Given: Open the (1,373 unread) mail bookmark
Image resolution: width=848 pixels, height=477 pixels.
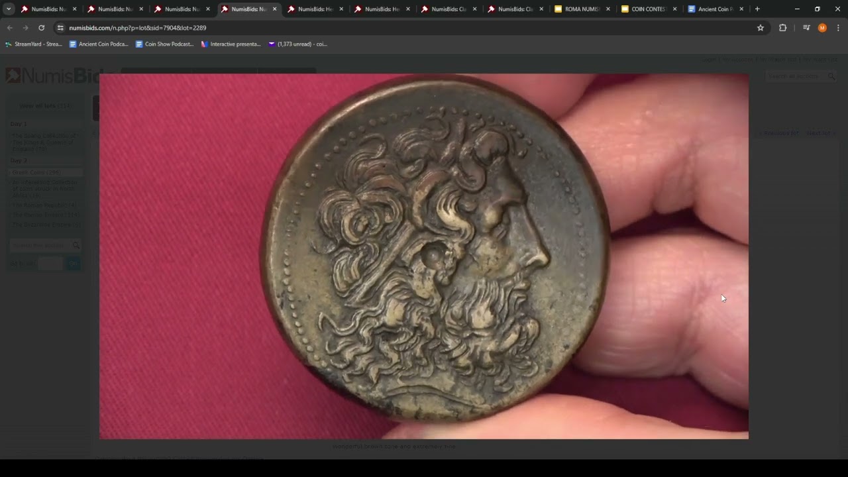Looking at the screenshot, I should point(297,44).
